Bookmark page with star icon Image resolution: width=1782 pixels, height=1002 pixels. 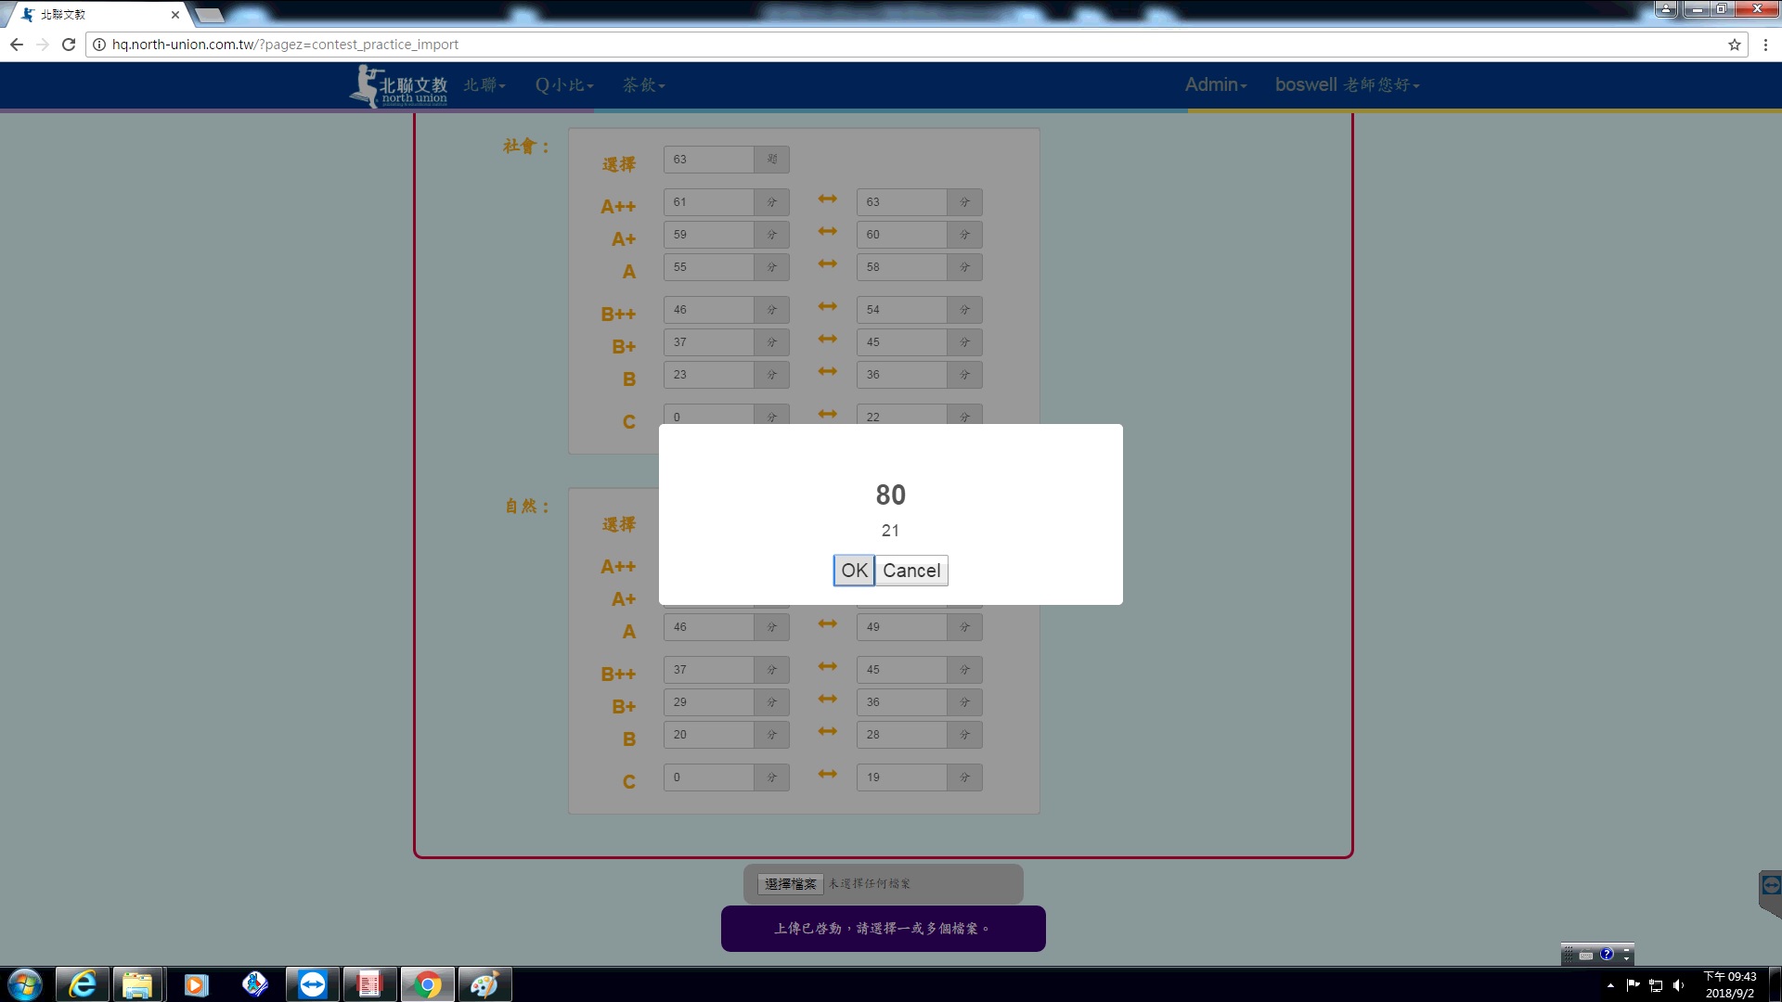[1734, 45]
